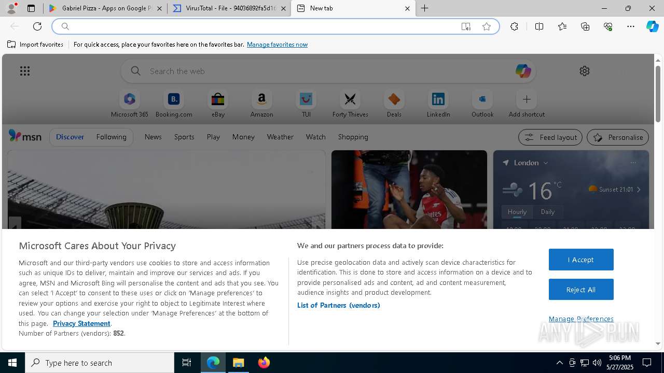Open the apps grid launcher icon
Screen dimensions: 664x373
[25, 71]
